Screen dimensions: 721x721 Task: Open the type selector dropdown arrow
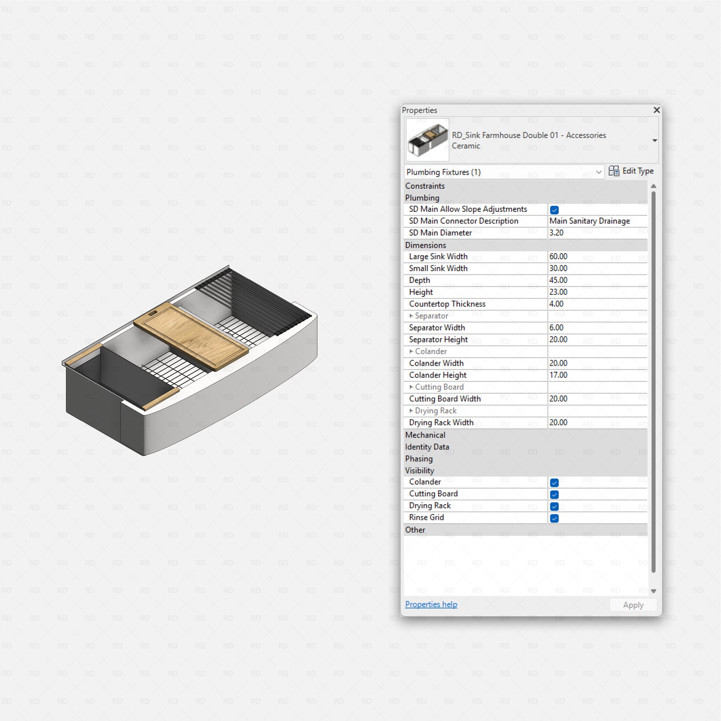(655, 141)
